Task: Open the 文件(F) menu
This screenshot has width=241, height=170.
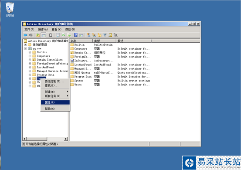Action: tap(29, 29)
